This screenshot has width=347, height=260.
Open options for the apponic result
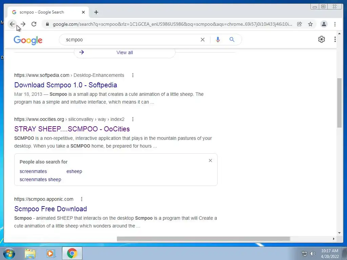82,199
